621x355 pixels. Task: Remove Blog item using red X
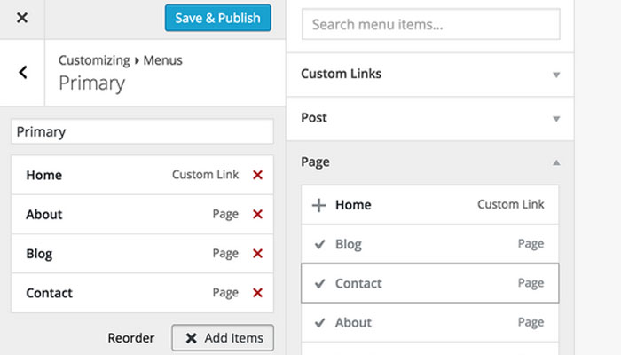(x=257, y=254)
